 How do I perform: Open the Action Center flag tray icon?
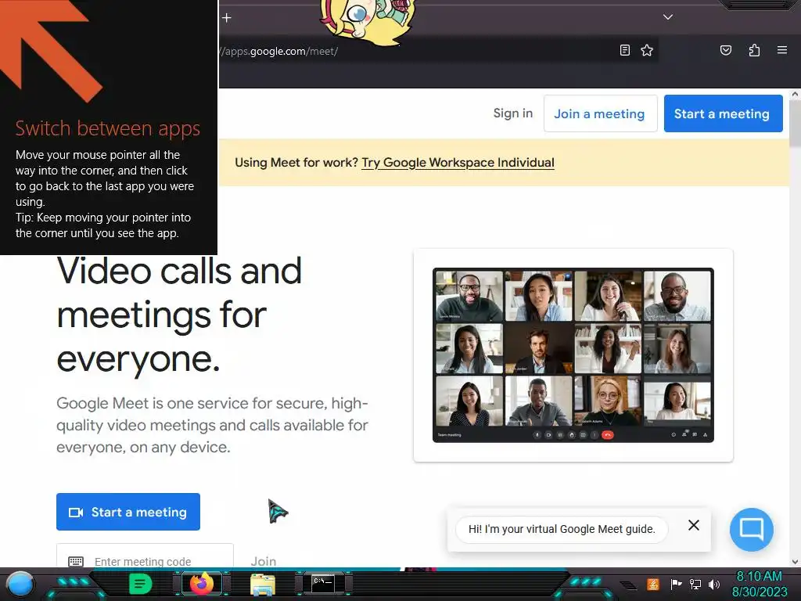point(675,584)
